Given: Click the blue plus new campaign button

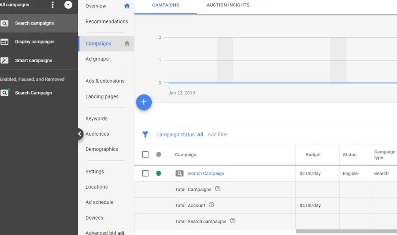Looking at the screenshot, I should (x=144, y=102).
